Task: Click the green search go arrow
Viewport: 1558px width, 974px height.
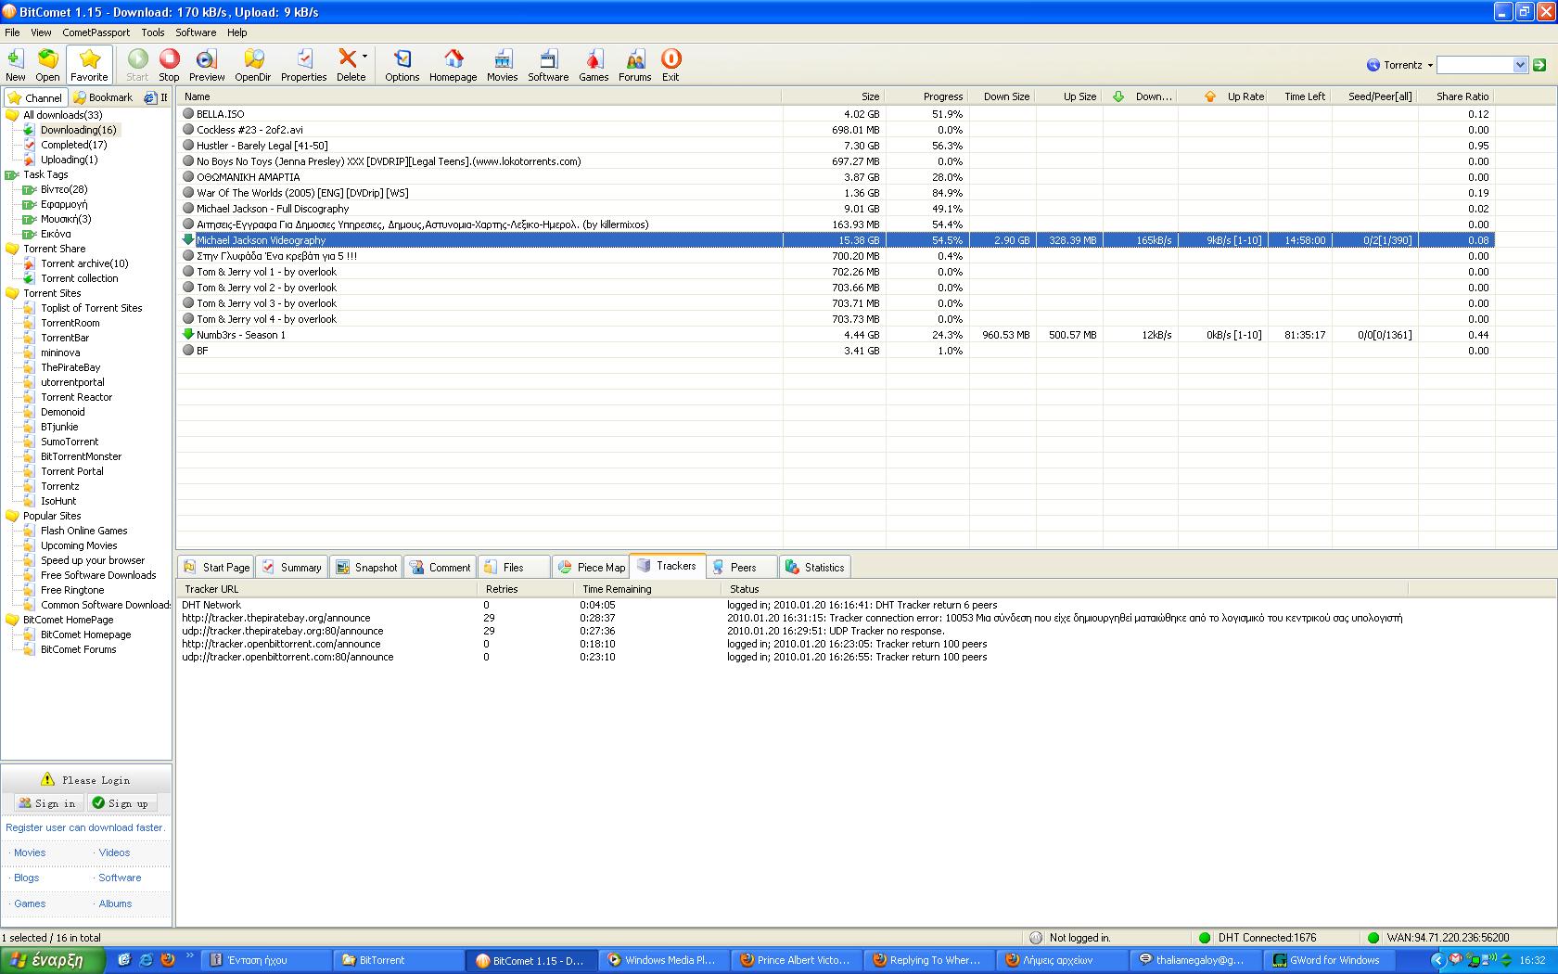Action: 1539,65
